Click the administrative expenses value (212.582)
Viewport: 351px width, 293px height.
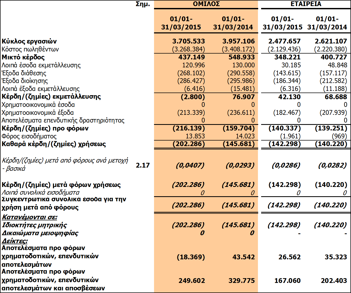(333, 81)
